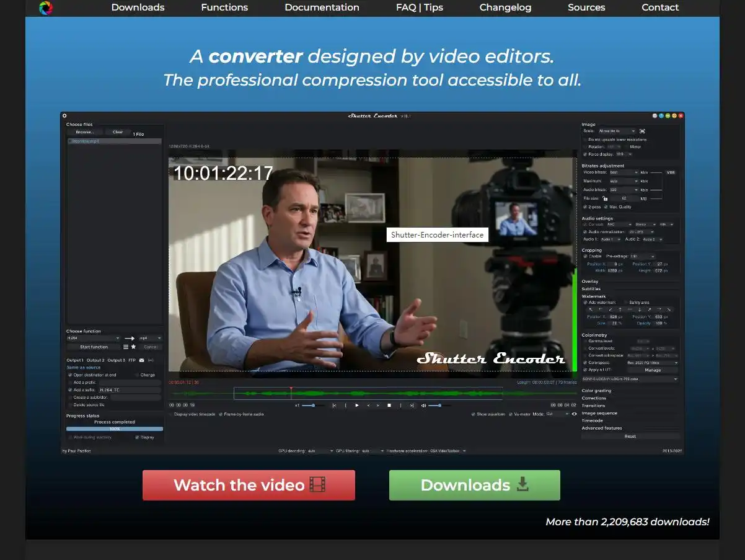Image resolution: width=745 pixels, height=560 pixels.
Task: Open the Hardware acceleration dropdown
Action: coord(447,451)
